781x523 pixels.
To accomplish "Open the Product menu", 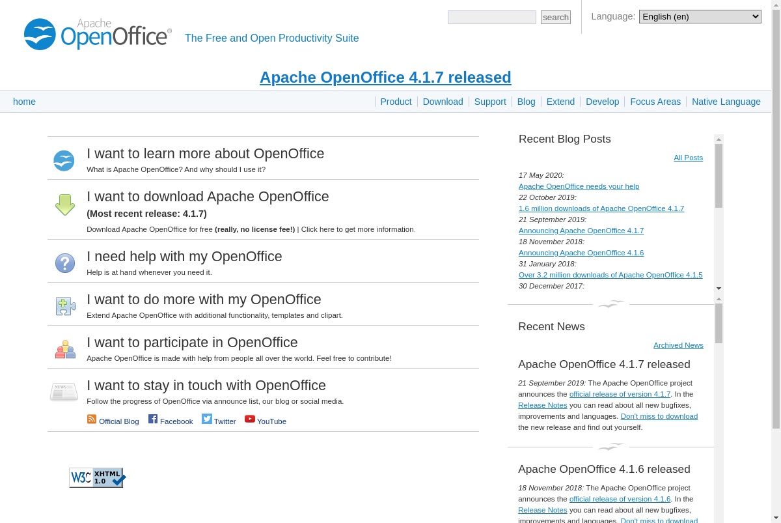I will click(x=396, y=102).
